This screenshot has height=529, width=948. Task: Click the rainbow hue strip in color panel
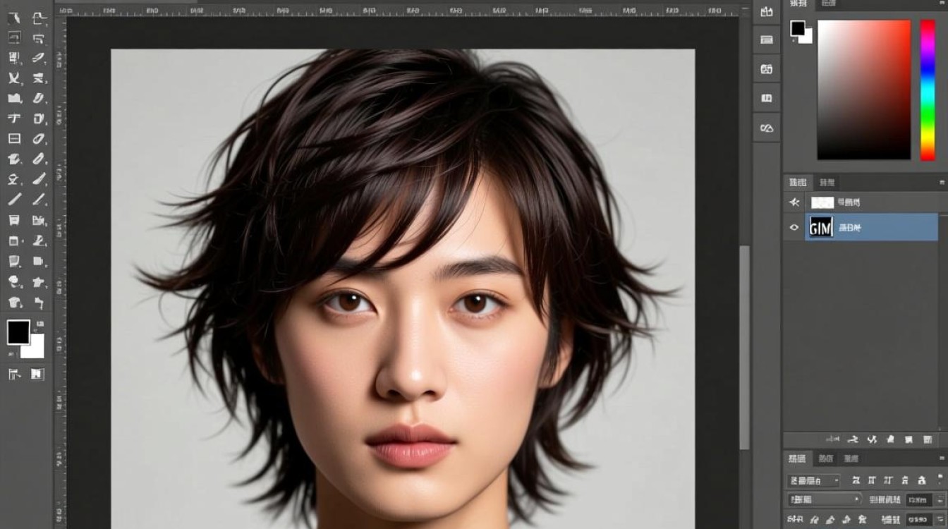(928, 90)
